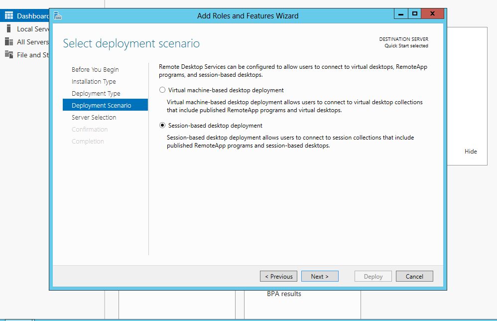Go to the Before You Begin step
The height and width of the screenshot is (321, 497).
tap(95, 69)
